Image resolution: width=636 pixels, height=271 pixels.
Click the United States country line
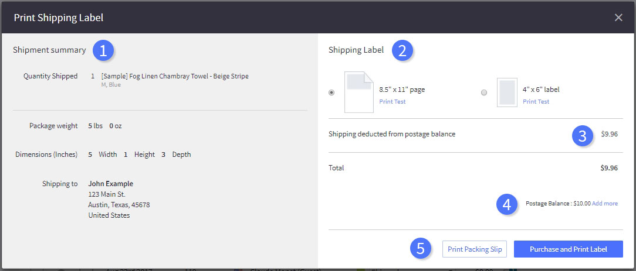click(x=109, y=215)
